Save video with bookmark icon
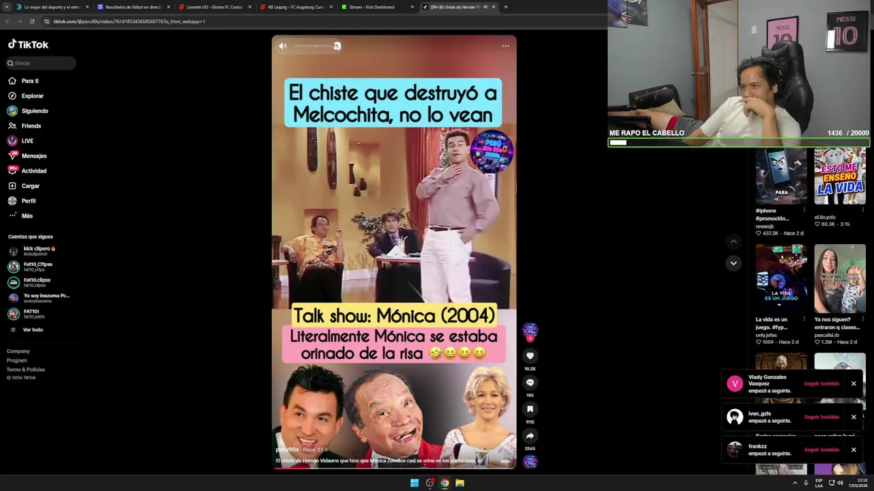The height and width of the screenshot is (491, 874). pos(530,408)
